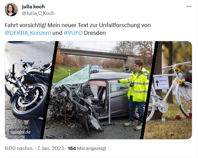This screenshot has width=198, height=158.
Task: Click the 7. Jan. 2023 date
Action: pyautogui.click(x=50, y=148)
